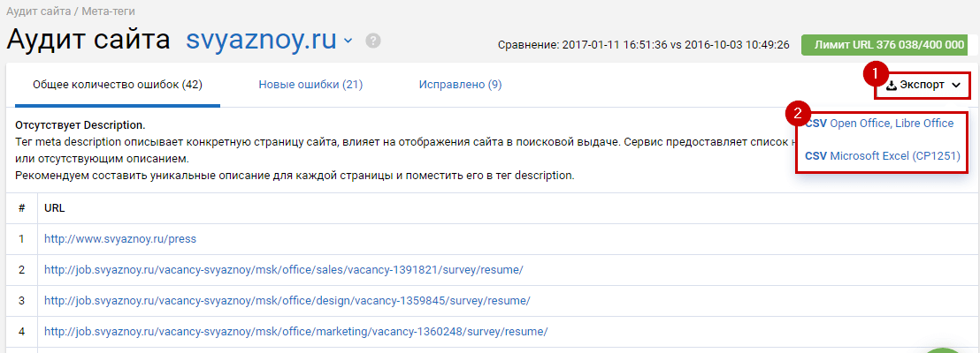Open the Экспорт dropdown button
Image resolution: width=980 pixels, height=353 pixels.
tap(923, 86)
